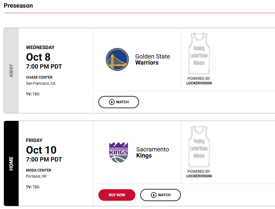Click the Oct 10 game date
Image resolution: width=275 pixels, height=209 pixels.
(41, 150)
